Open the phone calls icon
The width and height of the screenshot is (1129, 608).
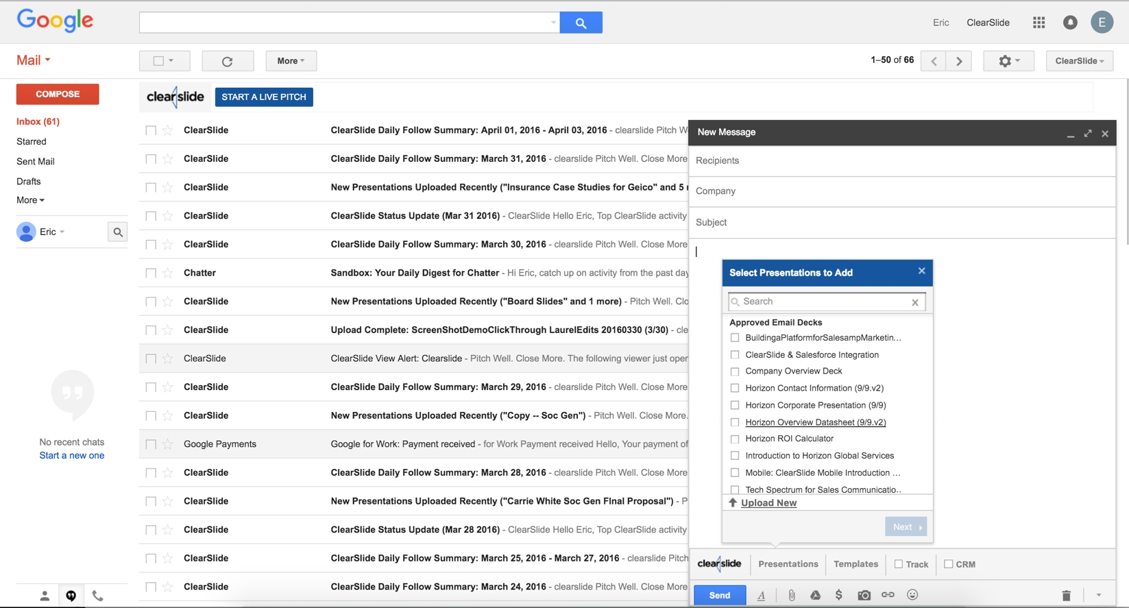[x=98, y=596]
